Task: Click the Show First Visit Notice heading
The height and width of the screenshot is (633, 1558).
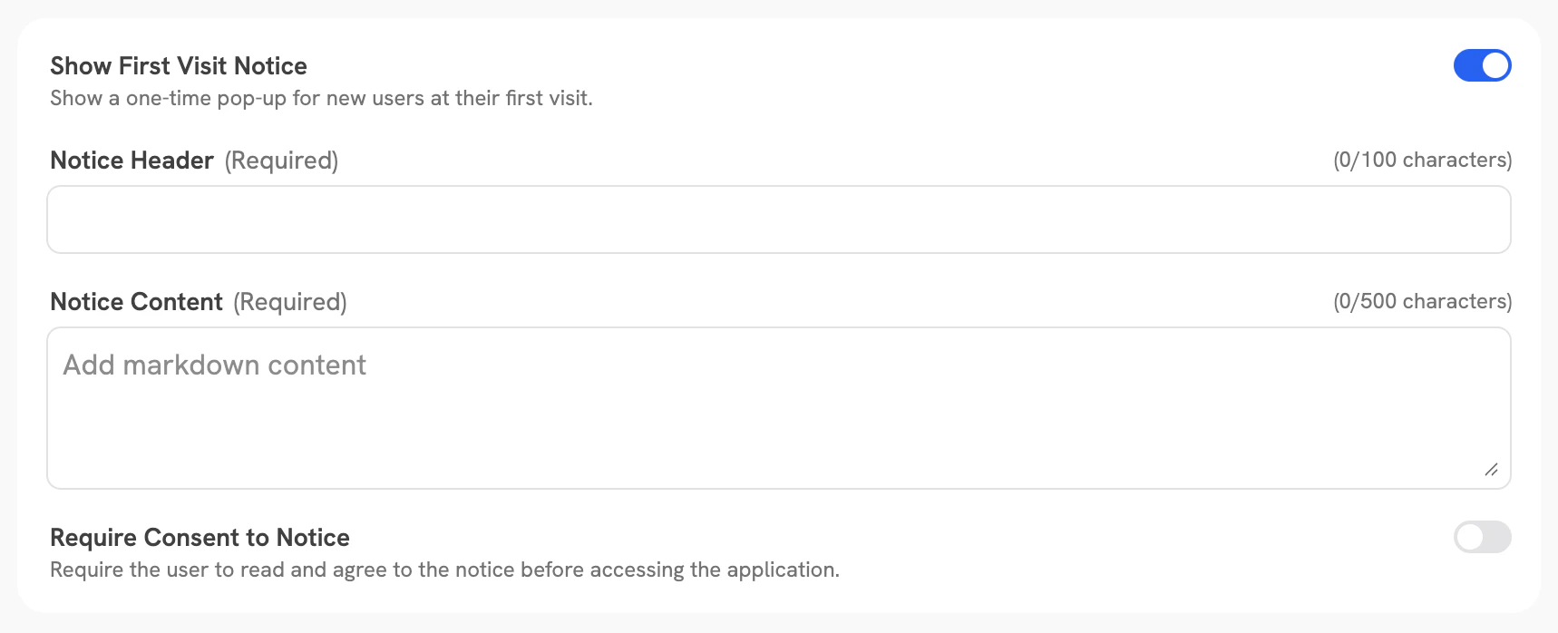Action: tap(179, 65)
